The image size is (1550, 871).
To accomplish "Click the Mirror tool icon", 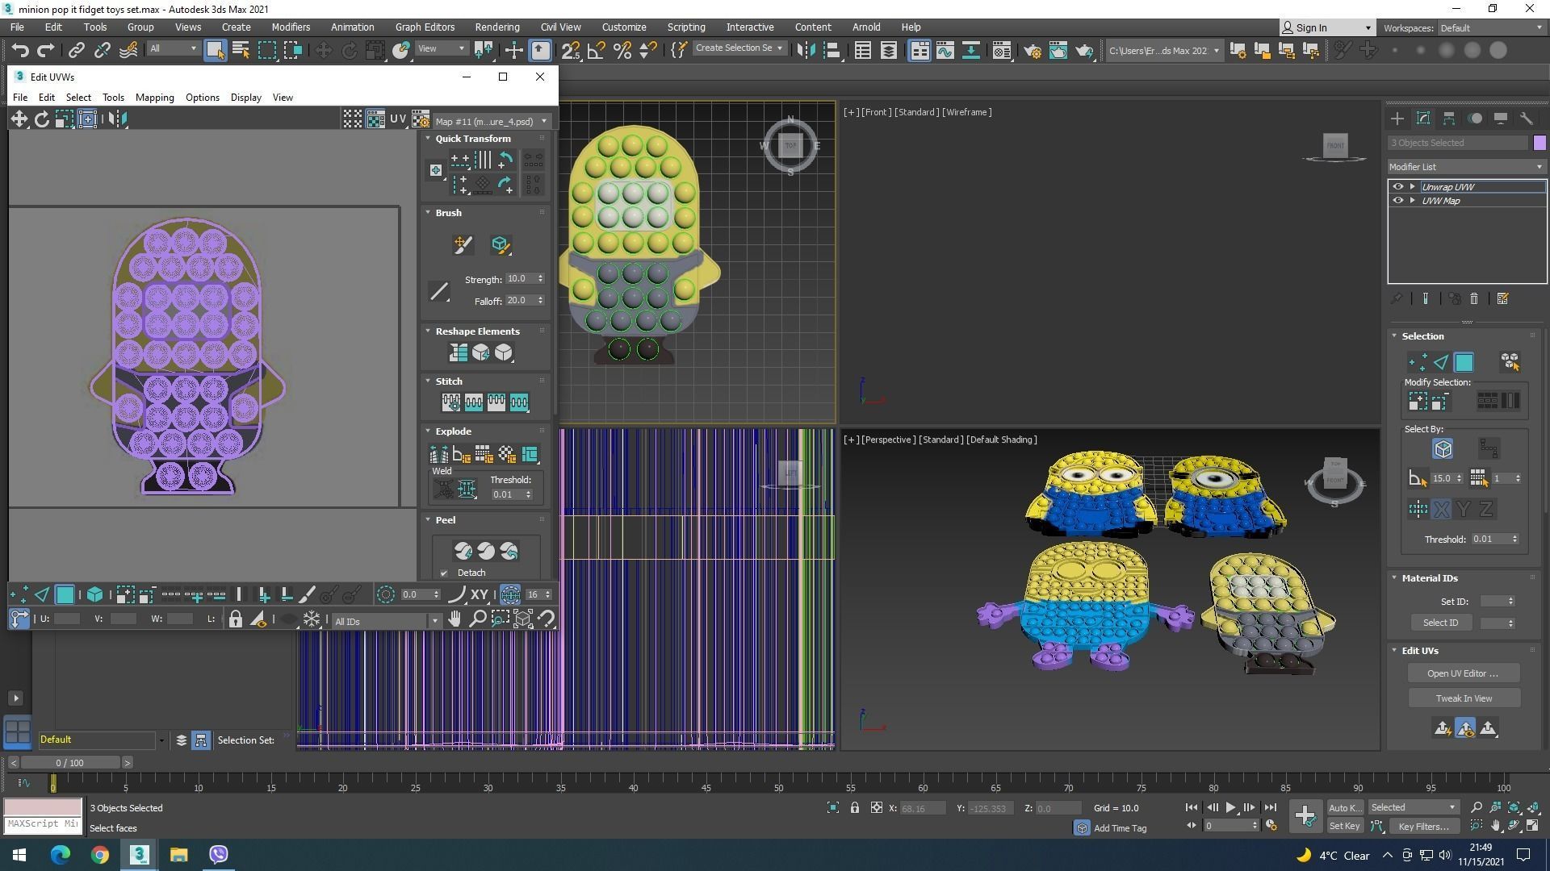I will point(806,50).
